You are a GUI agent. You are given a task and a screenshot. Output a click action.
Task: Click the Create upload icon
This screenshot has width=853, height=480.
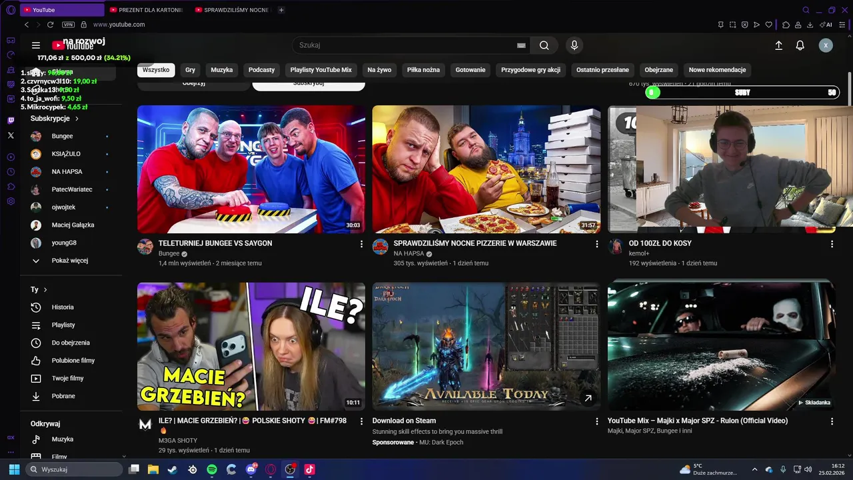click(x=778, y=45)
